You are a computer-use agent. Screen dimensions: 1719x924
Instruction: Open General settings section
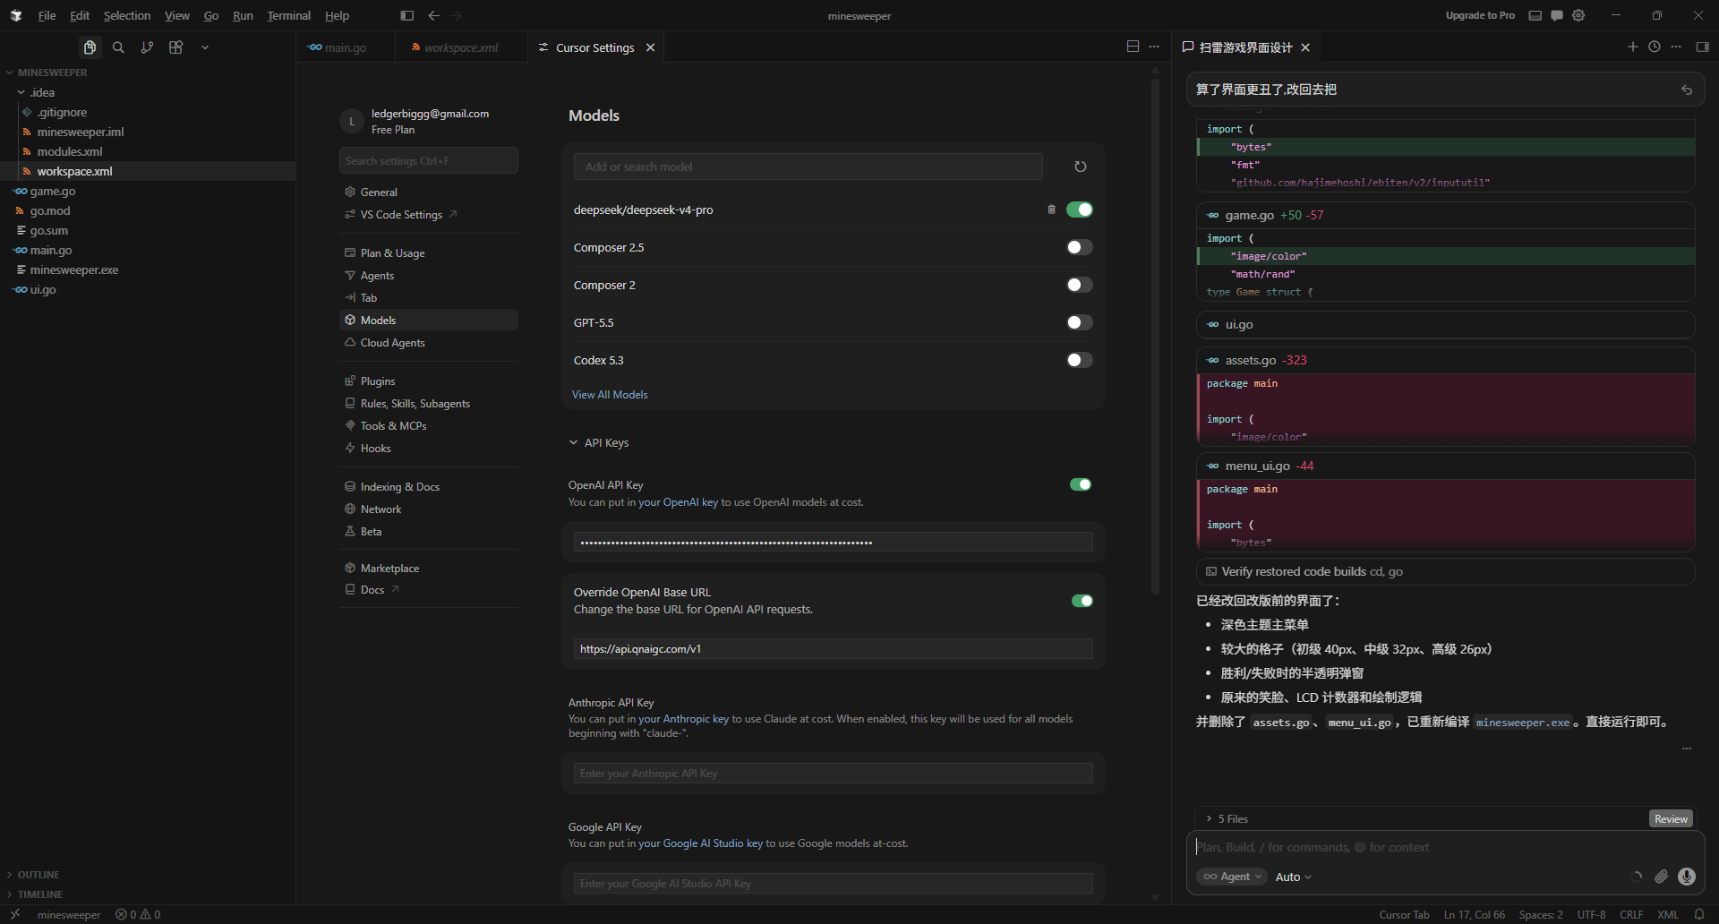click(x=429, y=192)
